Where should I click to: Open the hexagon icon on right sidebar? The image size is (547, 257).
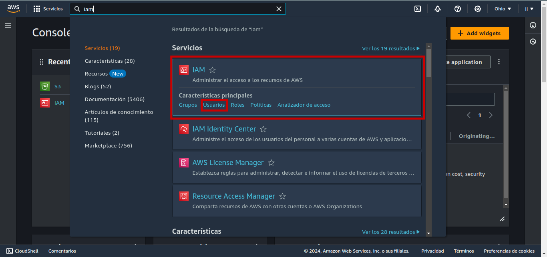tap(533, 42)
